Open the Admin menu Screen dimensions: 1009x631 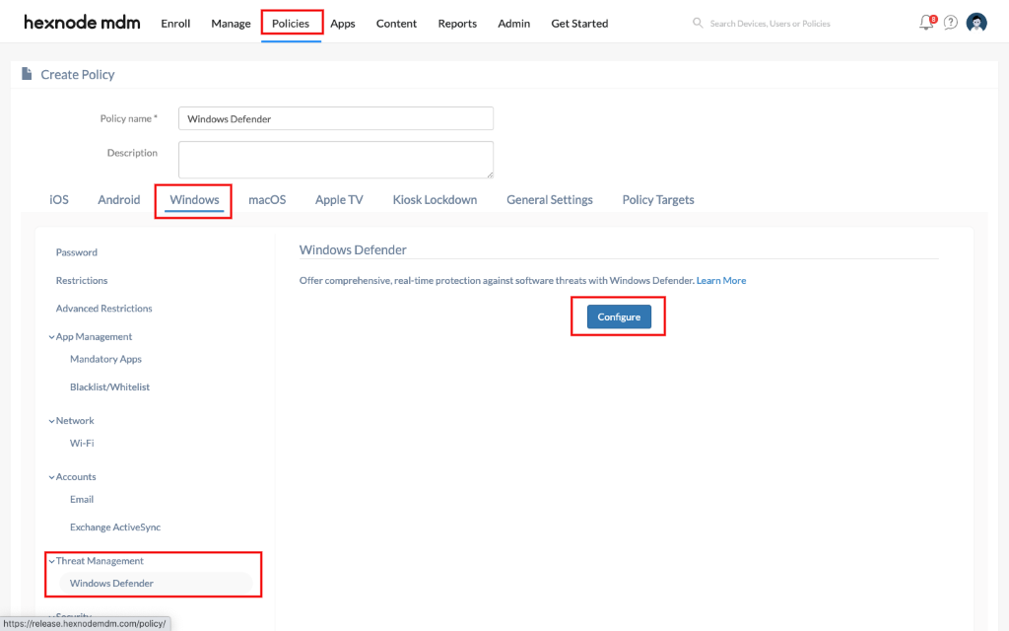tap(514, 24)
